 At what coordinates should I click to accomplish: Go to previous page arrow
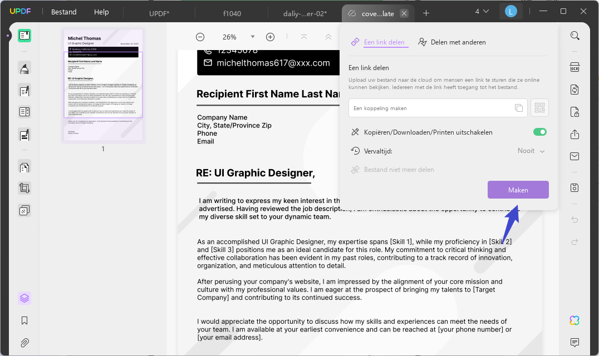(x=328, y=37)
